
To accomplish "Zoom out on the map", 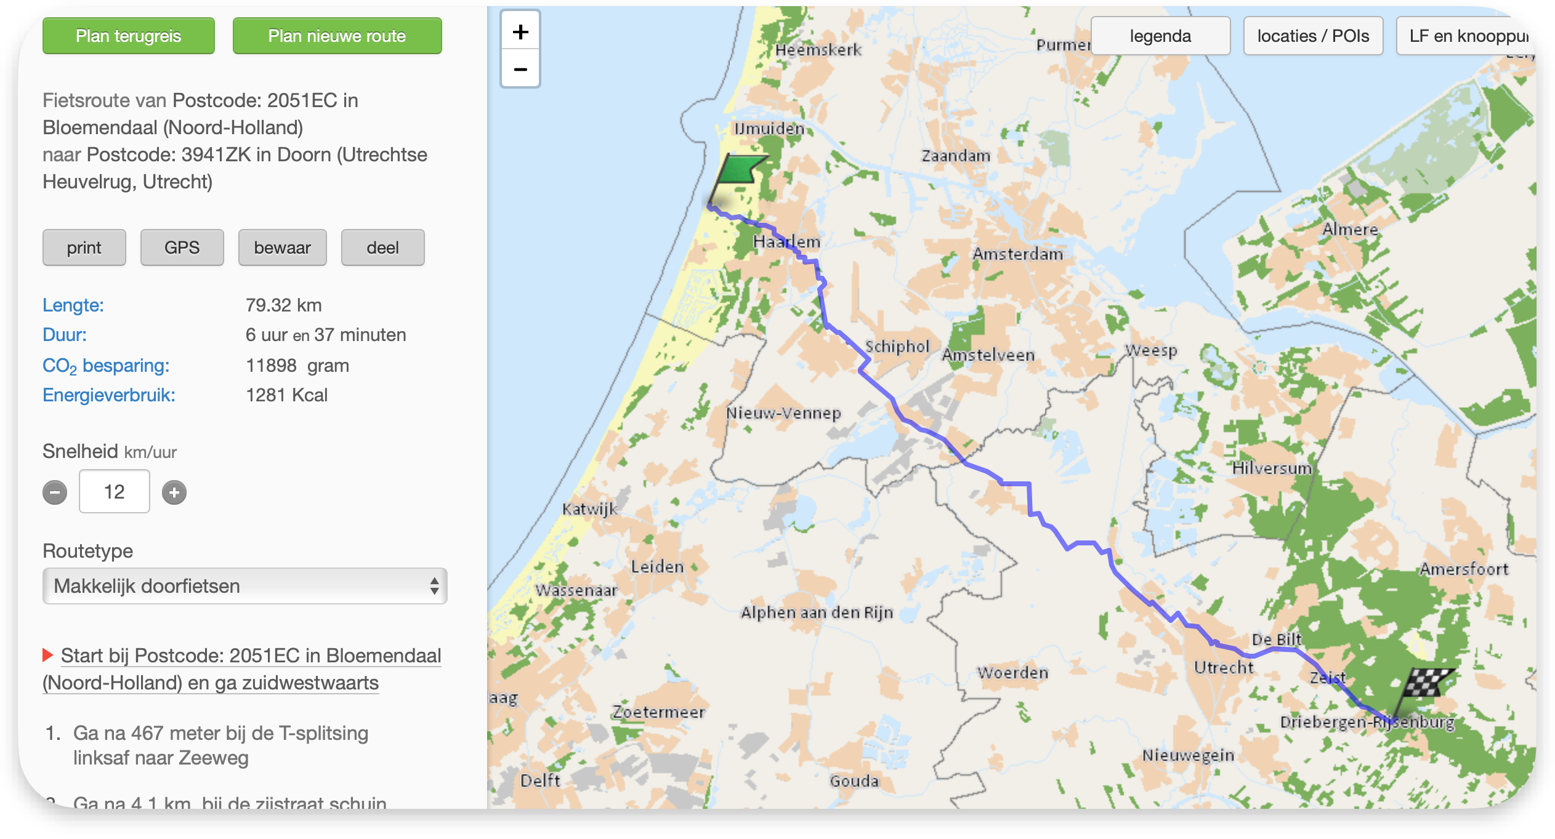I will pyautogui.click(x=520, y=69).
